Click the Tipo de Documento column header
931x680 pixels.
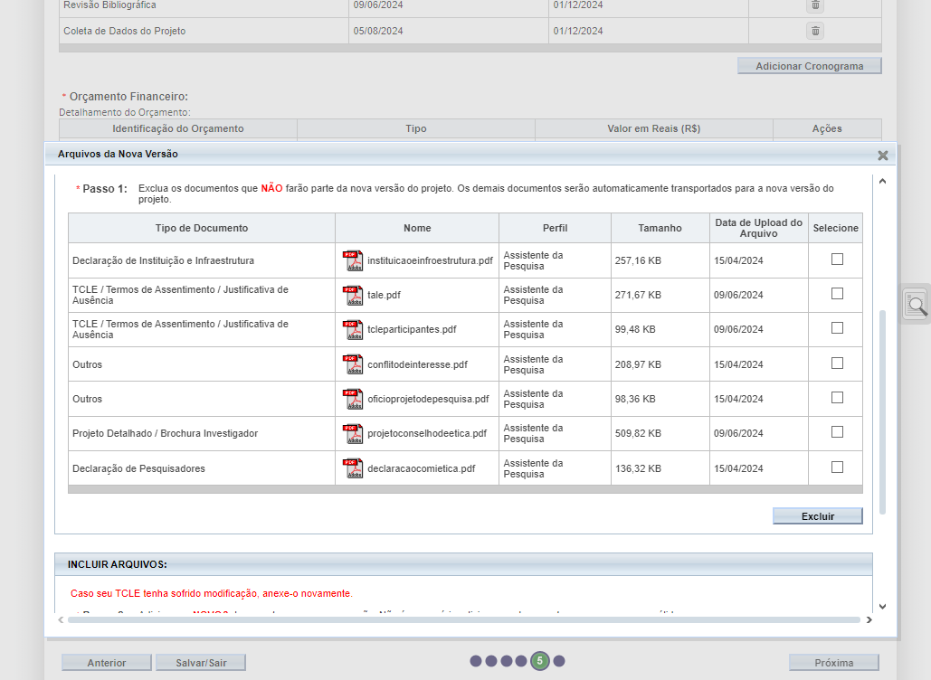coord(202,228)
